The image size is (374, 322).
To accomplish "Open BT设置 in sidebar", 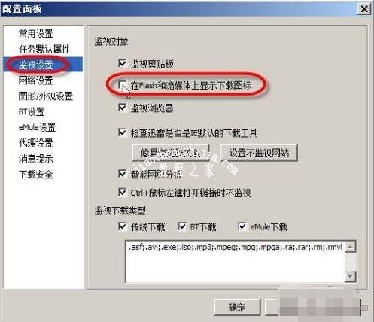I will [x=32, y=112].
